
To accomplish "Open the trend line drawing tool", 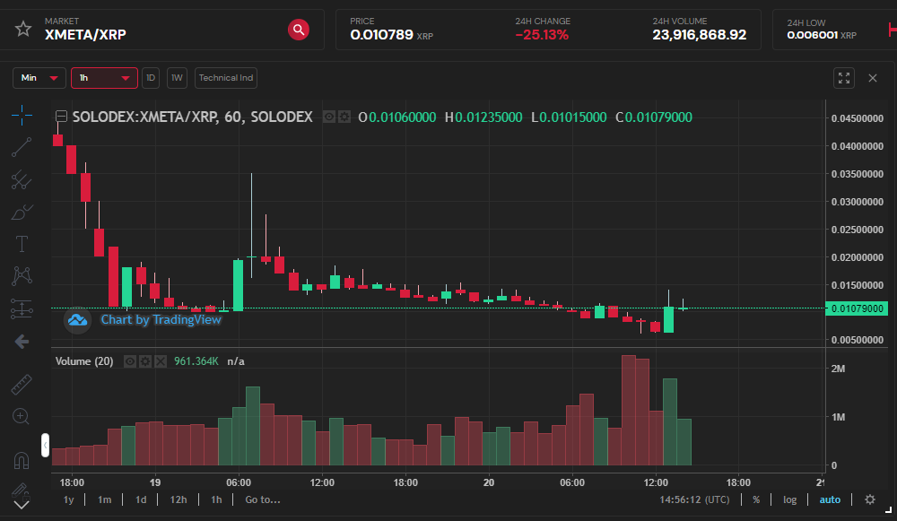I will [x=22, y=147].
